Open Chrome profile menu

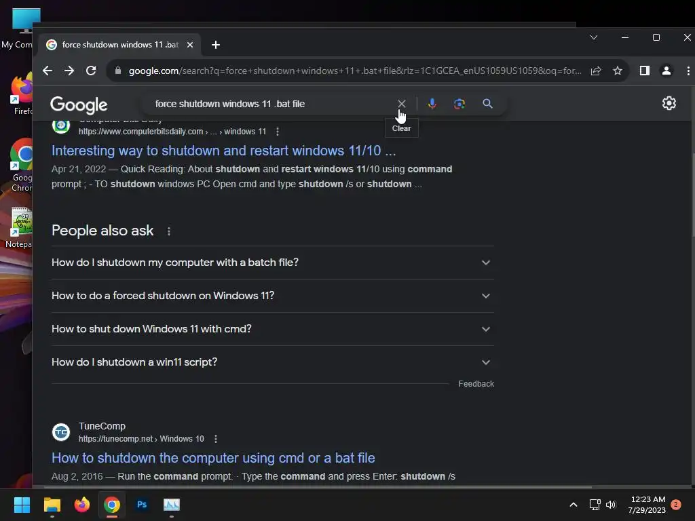[666, 71]
